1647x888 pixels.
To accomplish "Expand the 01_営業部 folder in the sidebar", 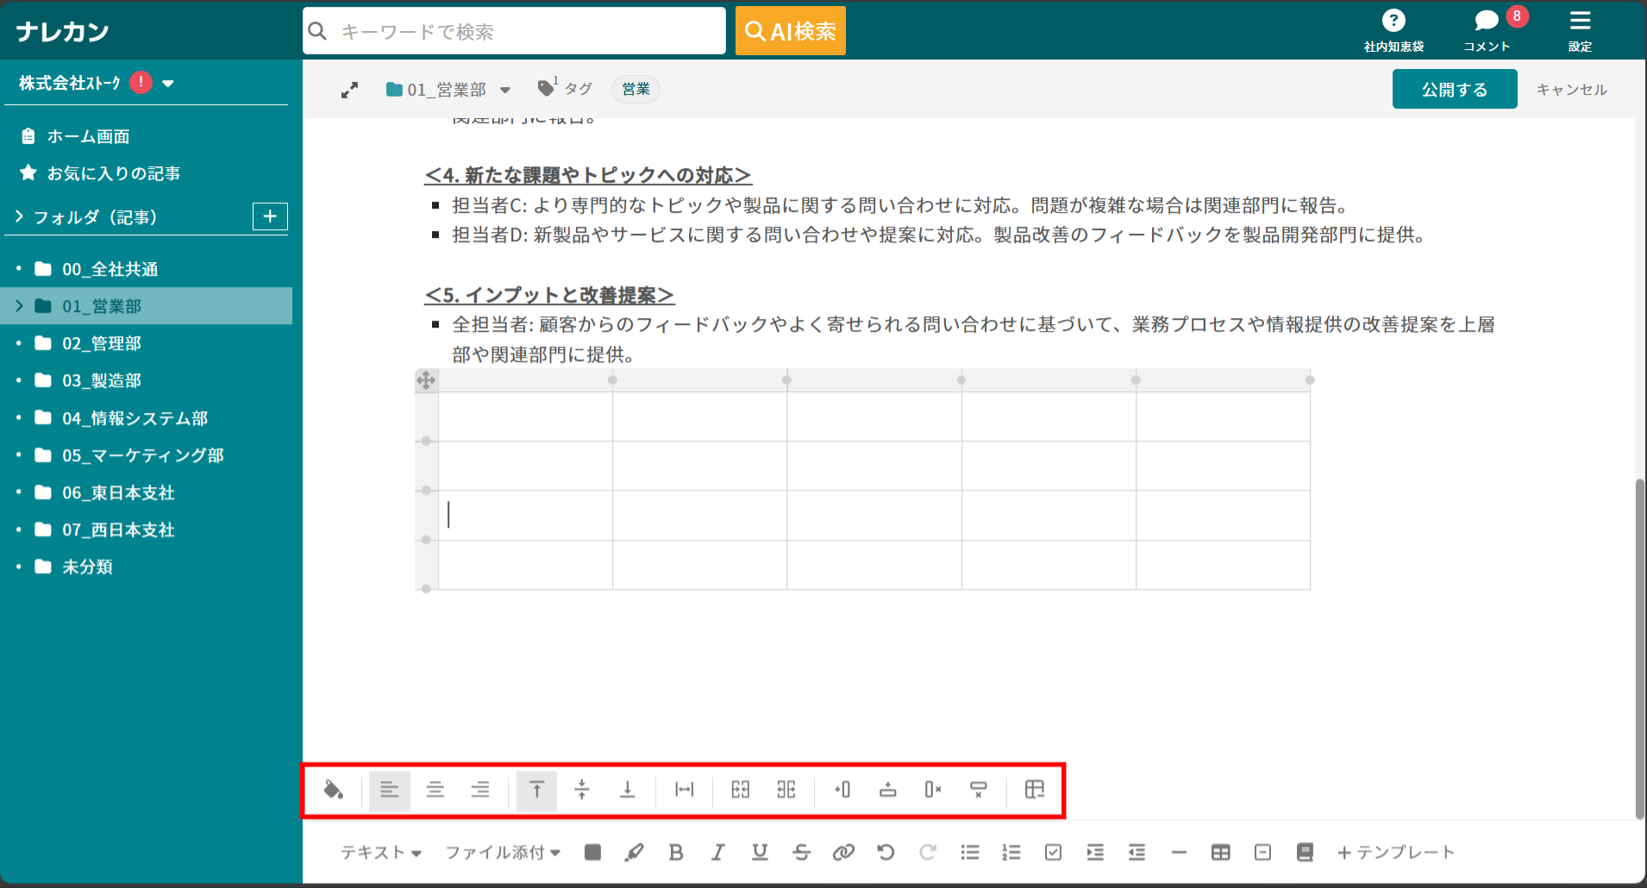I will [18, 305].
